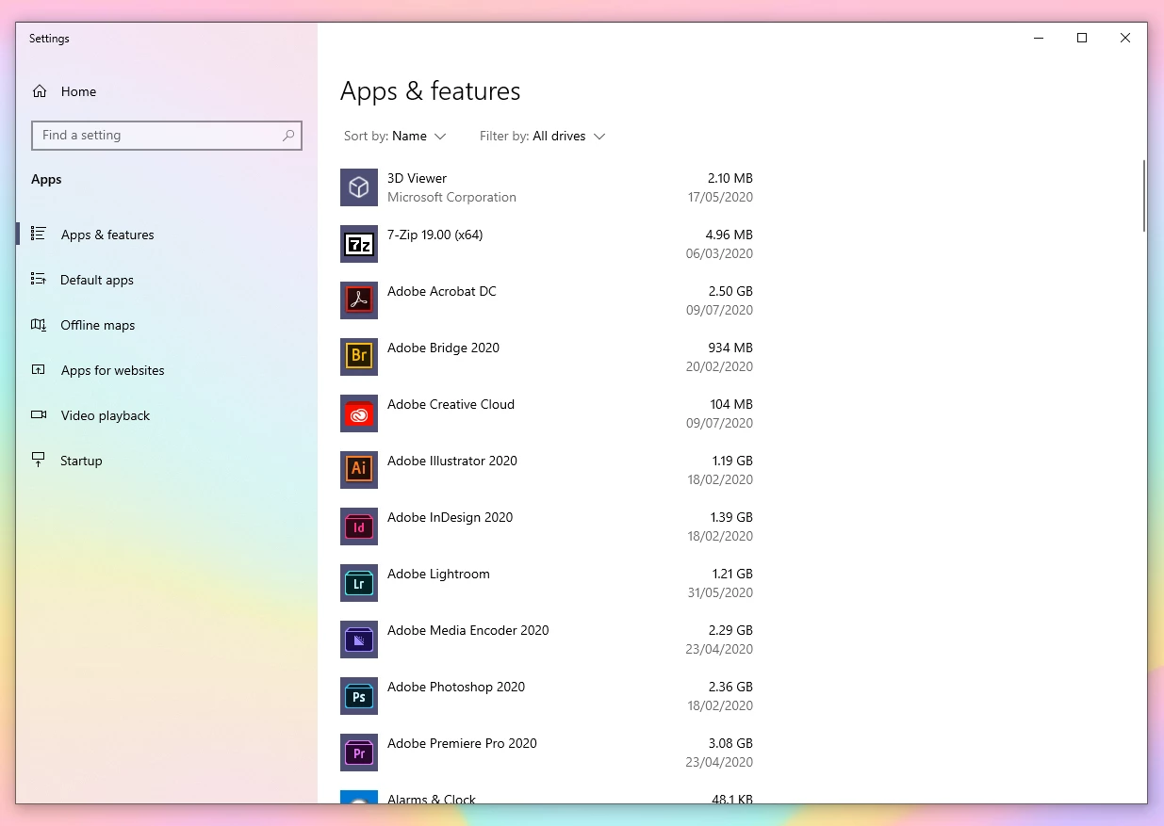Select Adobe Lightroom entry name

[x=438, y=574]
